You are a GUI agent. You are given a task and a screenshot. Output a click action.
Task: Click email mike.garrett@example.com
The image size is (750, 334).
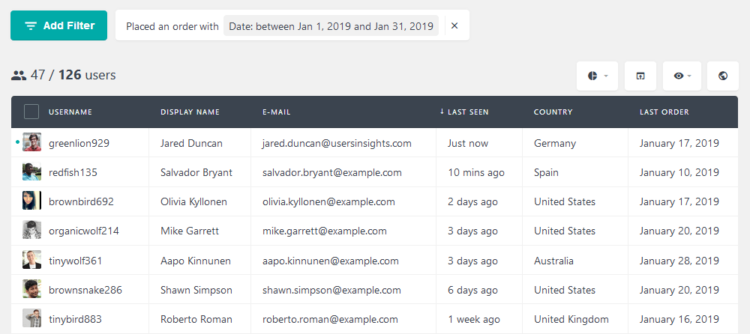coord(324,231)
